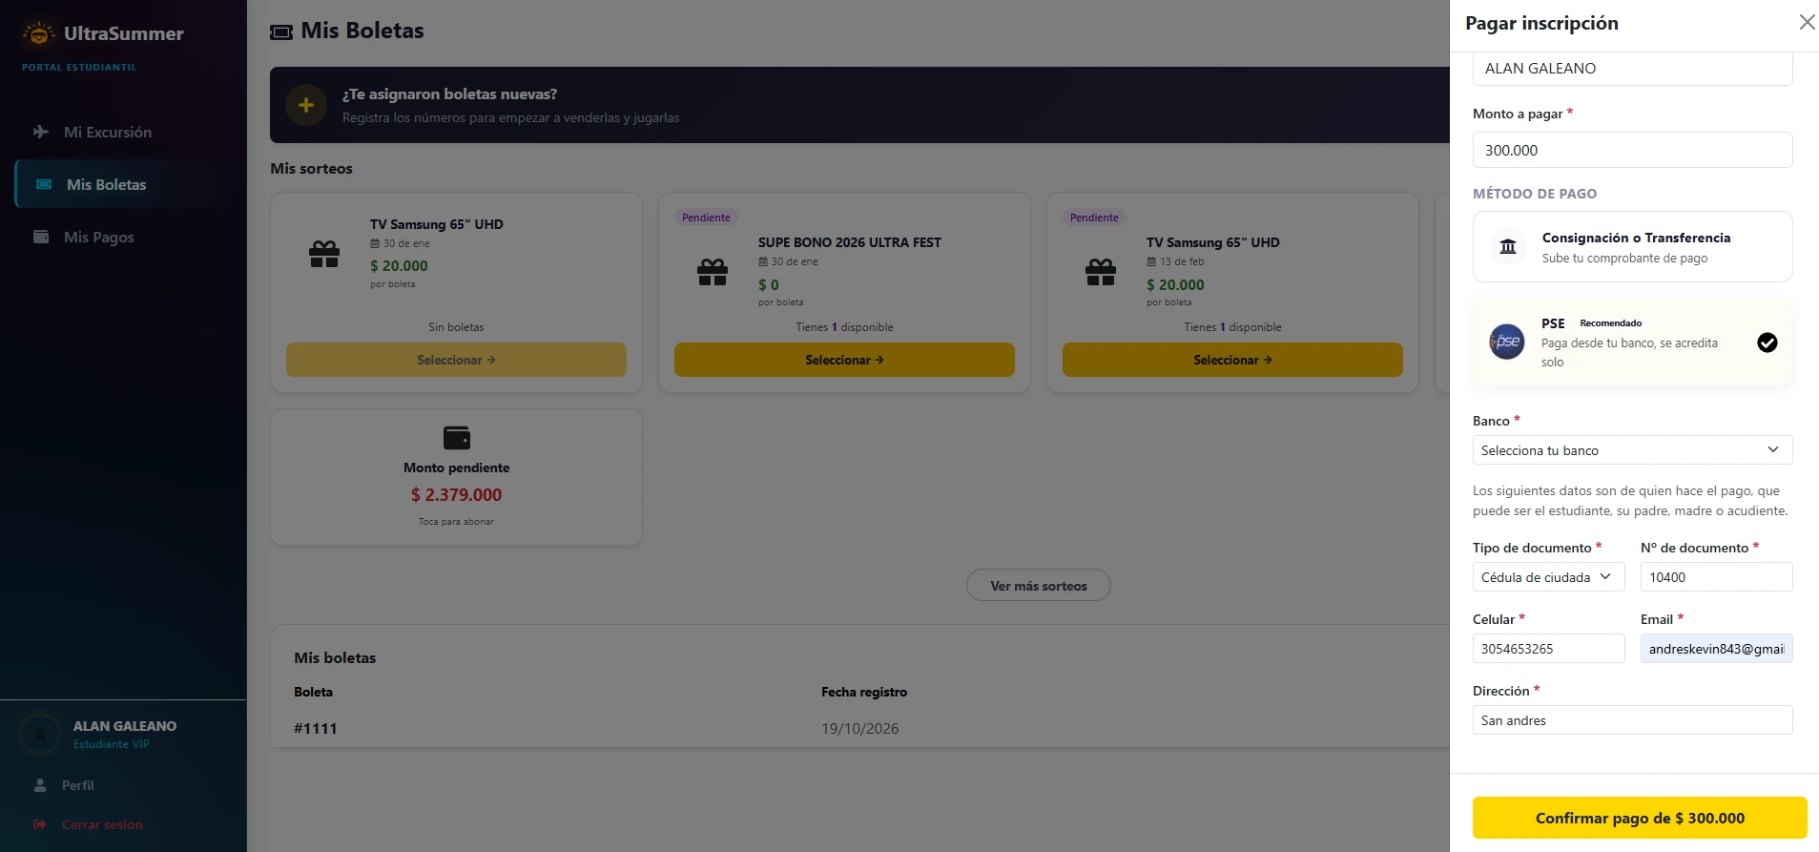Click the PSE selected checkmark indicator
Screen dimensions: 1819x852
point(1767,343)
